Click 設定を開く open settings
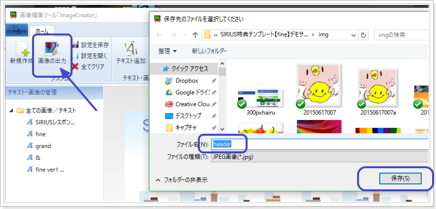This screenshot has width=436, height=209. [x=90, y=56]
